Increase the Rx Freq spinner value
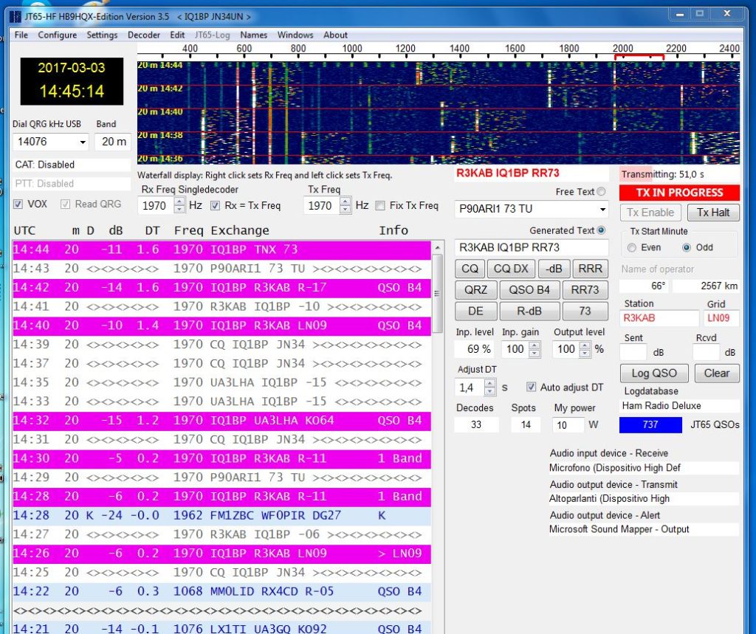Screen dimensions: 756x634 pos(179,201)
